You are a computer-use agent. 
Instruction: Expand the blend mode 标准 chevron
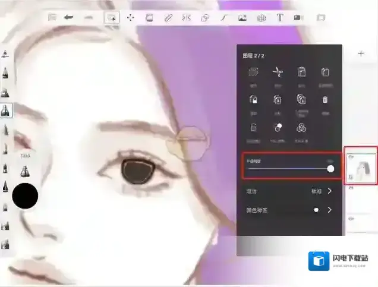(x=330, y=191)
